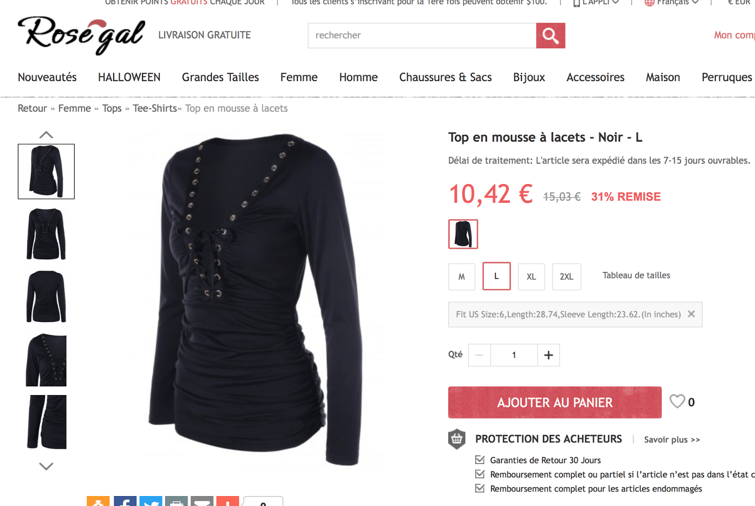Share via the email envelope icon

202,501
